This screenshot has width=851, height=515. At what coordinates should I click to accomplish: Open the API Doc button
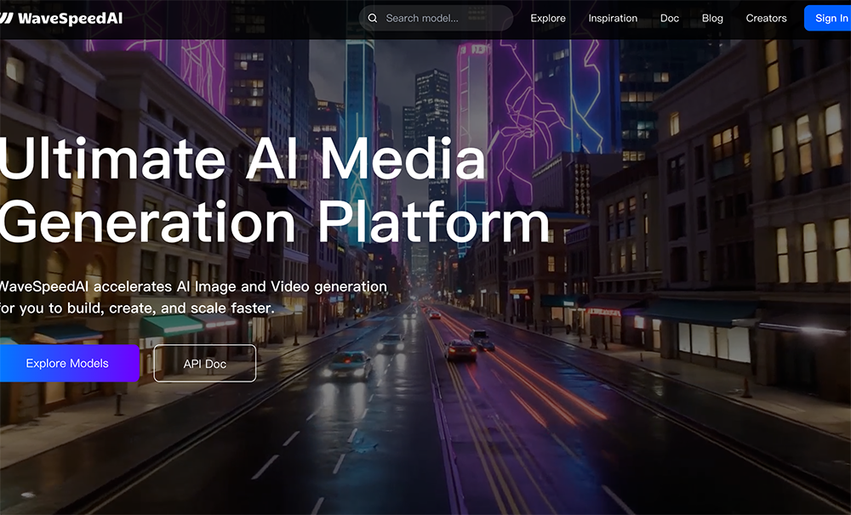[204, 364]
